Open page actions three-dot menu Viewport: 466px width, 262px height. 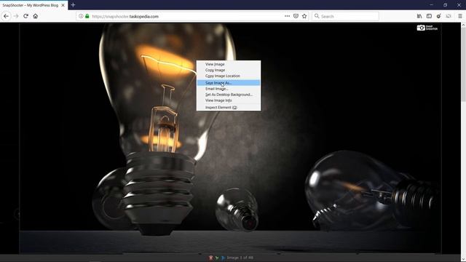pos(287,16)
